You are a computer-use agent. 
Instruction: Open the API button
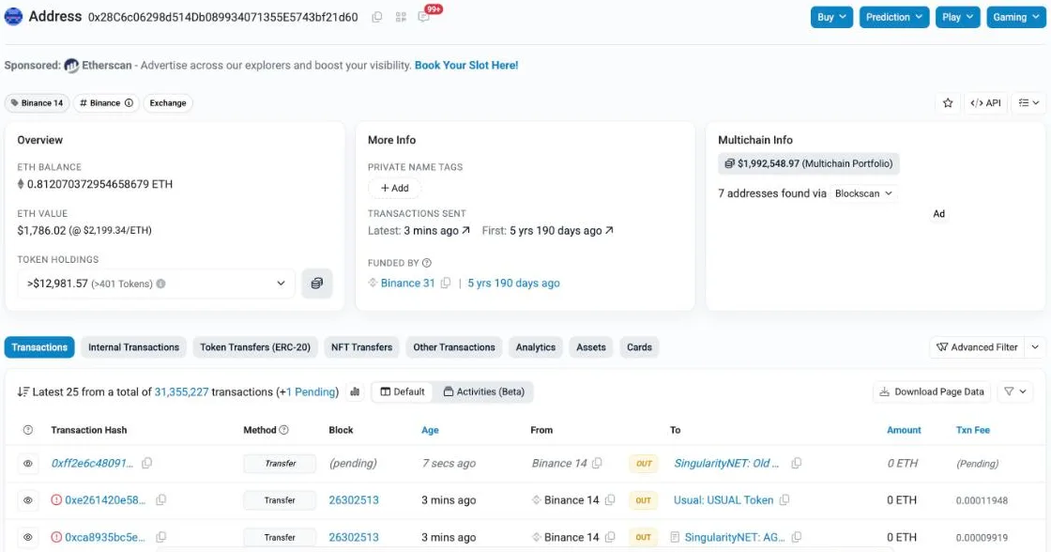tap(985, 102)
